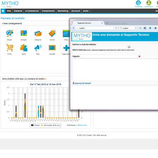This screenshot has height=158, width=158.
Task: Click the MYTHO logo at top left
Action: pos(10,4)
